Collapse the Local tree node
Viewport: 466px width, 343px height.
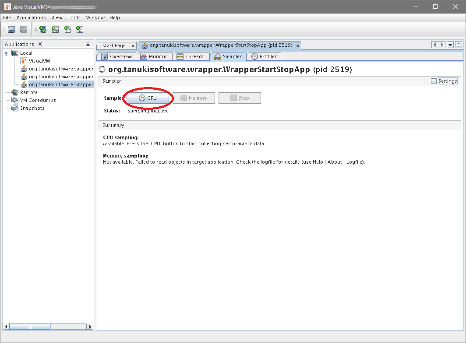click(x=6, y=53)
